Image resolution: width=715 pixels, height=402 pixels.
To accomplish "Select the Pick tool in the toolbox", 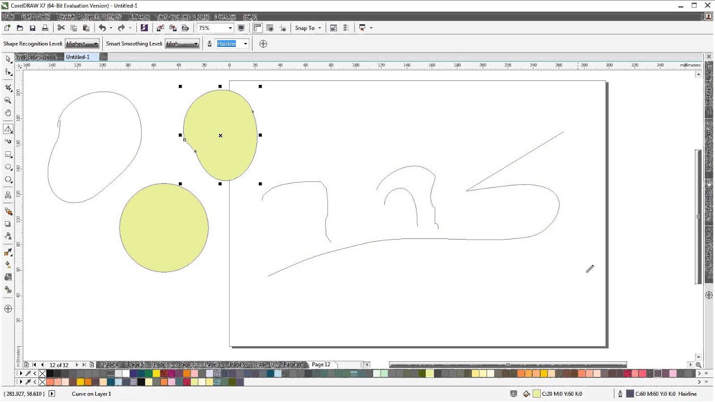I will [8, 59].
